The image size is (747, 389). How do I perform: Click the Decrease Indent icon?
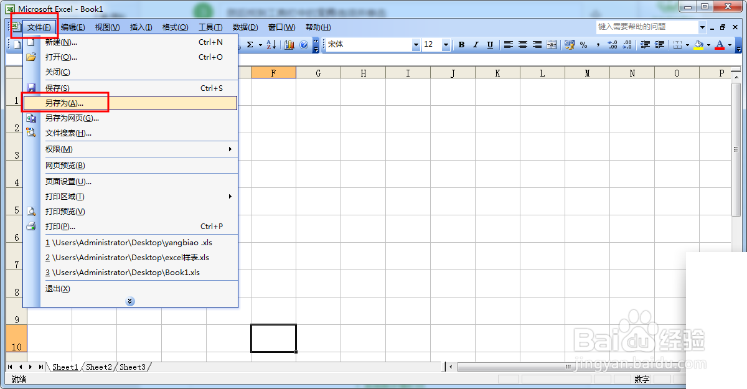click(x=645, y=45)
